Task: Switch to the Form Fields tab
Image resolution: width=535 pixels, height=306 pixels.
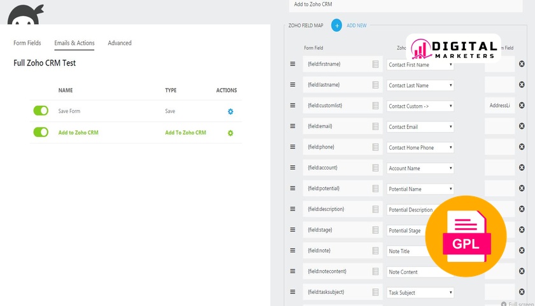Action: [x=27, y=43]
